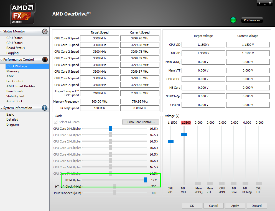The image size is (275, 211).
Task: Open help with the question mark button
Action: (259, 3)
